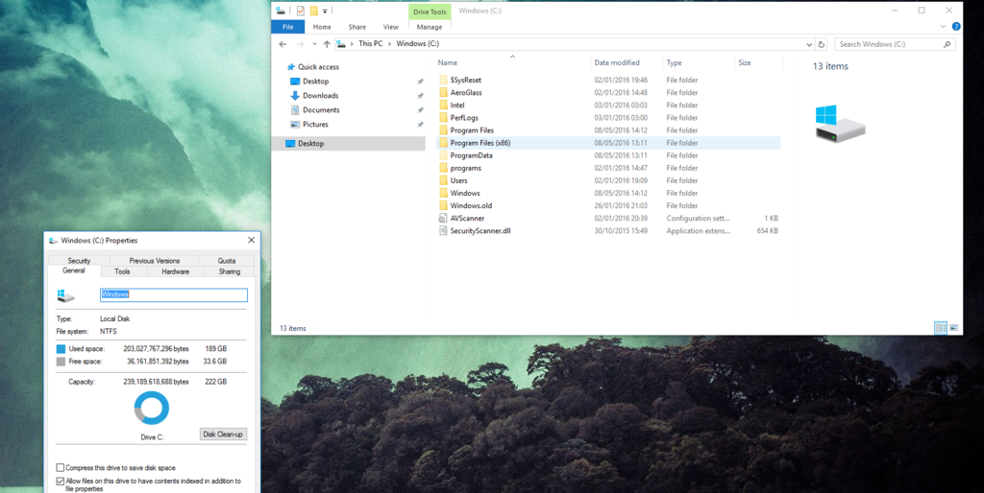Click the magnifier icon in the search box
This screenshot has height=493, width=984.
[x=947, y=44]
